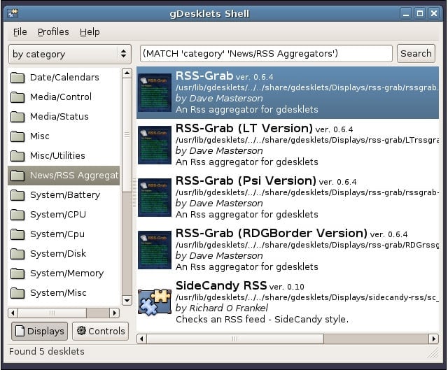Click the System/Memory folder icon
Screen dimensions: 448x370
coord(17,273)
